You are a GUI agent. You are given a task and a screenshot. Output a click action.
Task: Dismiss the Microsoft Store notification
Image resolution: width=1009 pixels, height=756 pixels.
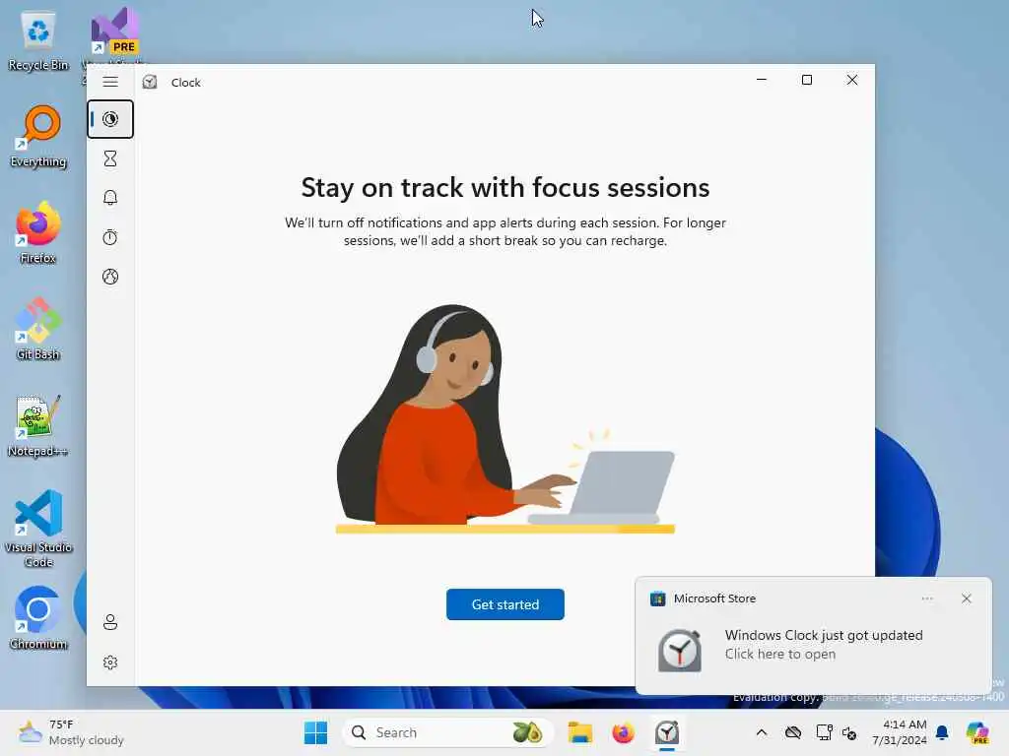[x=966, y=598]
